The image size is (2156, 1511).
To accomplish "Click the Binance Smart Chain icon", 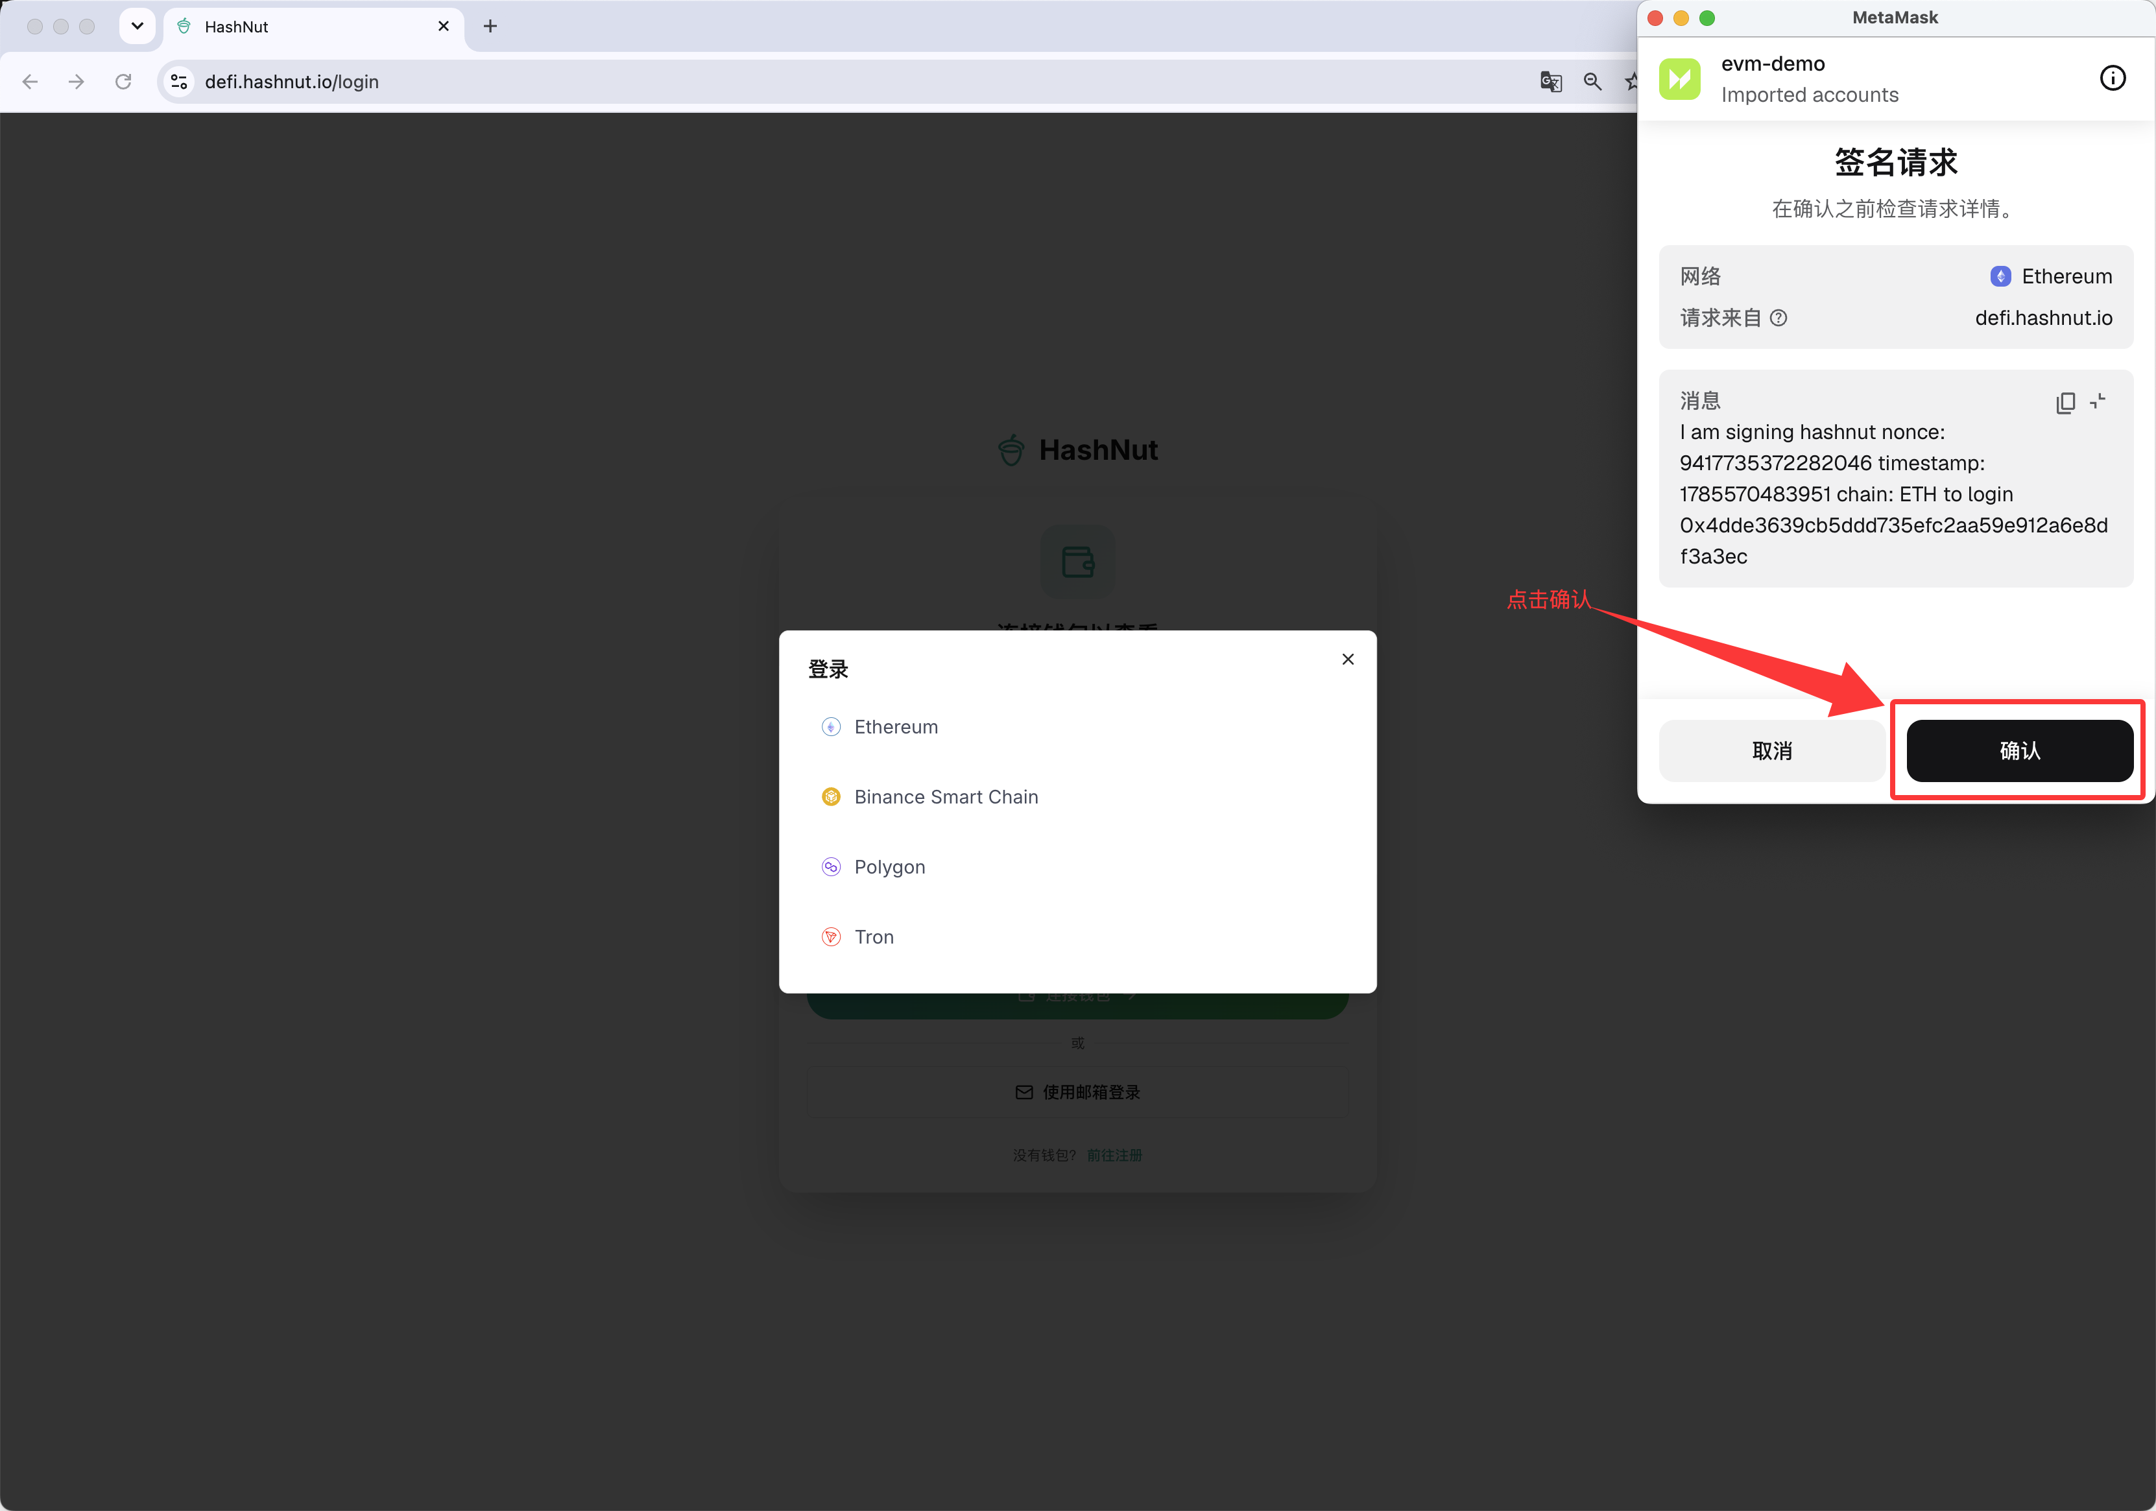I will [x=831, y=797].
